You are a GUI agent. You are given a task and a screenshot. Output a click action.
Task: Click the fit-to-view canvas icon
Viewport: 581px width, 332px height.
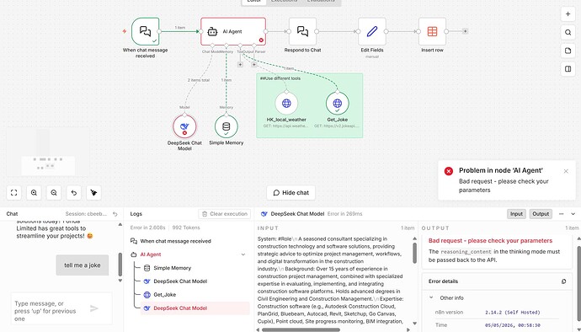point(14,192)
